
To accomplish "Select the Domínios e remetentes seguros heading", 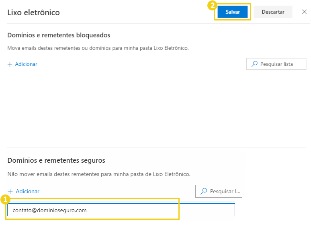I will point(56,160).
